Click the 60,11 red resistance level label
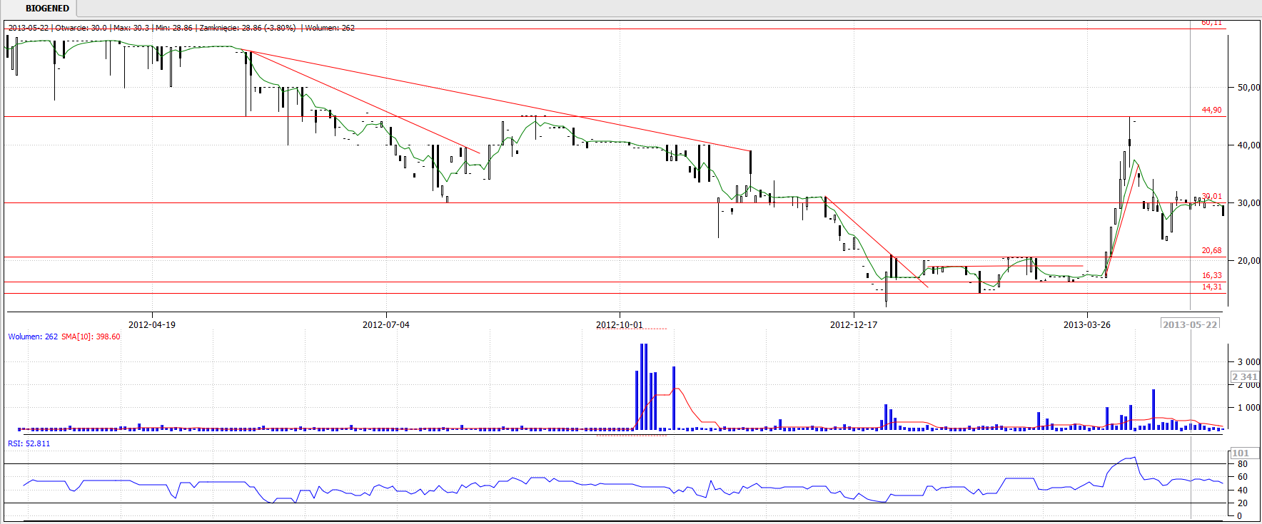 pyautogui.click(x=1211, y=23)
